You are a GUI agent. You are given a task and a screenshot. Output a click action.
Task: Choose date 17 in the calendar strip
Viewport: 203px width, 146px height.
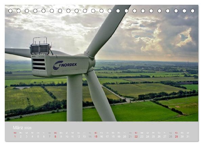107,137
